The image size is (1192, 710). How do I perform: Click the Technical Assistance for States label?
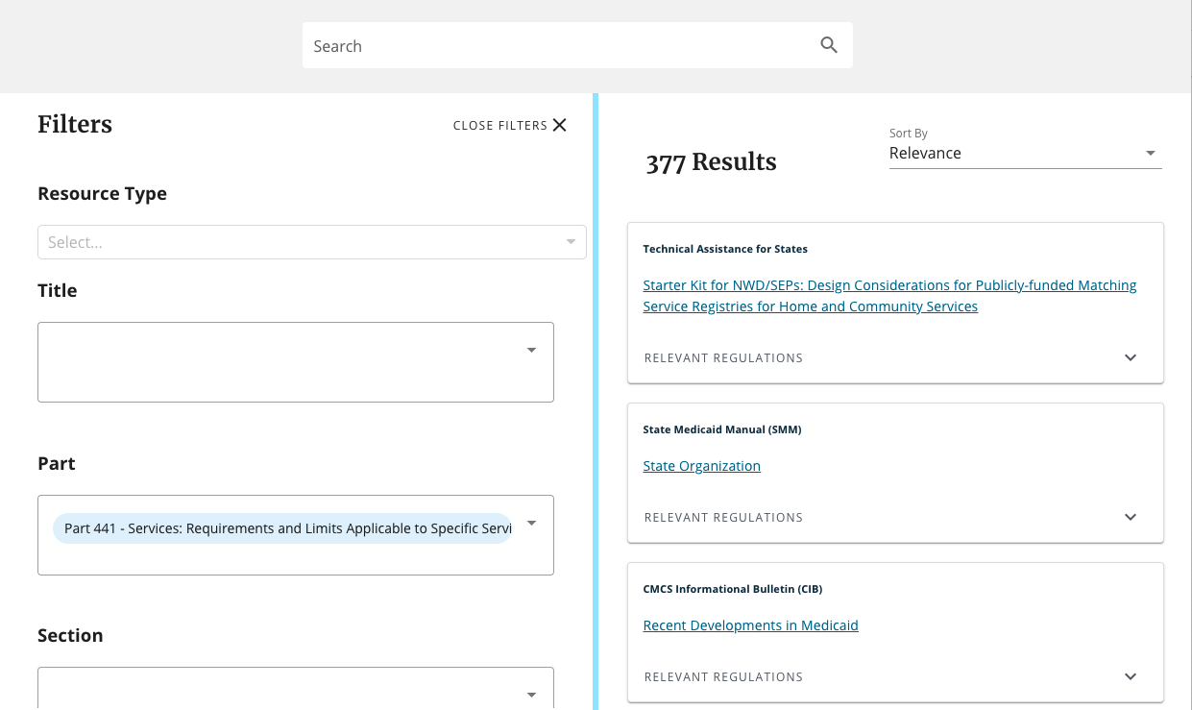pos(725,249)
